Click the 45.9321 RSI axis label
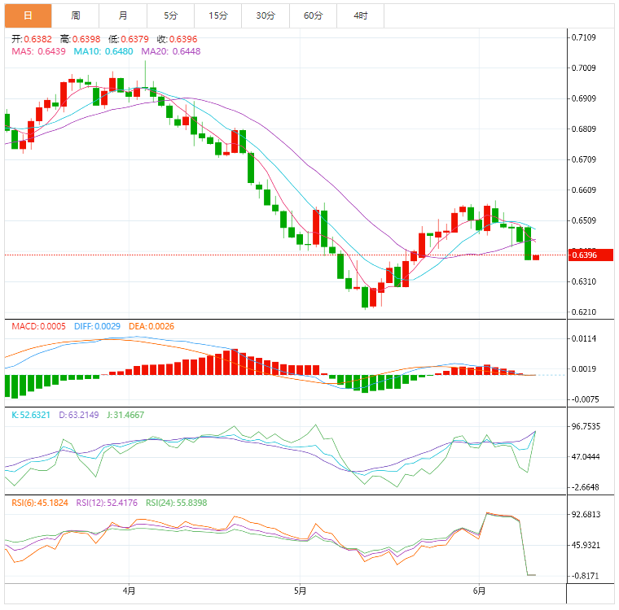 586,545
